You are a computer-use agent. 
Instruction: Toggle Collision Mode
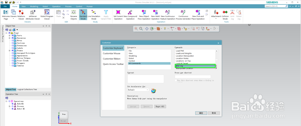click(x=225, y=15)
